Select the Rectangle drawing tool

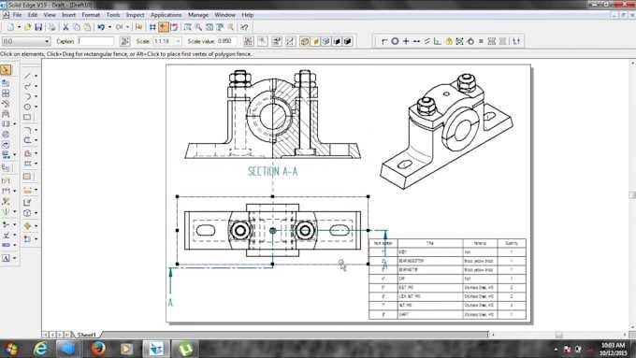coord(27,117)
